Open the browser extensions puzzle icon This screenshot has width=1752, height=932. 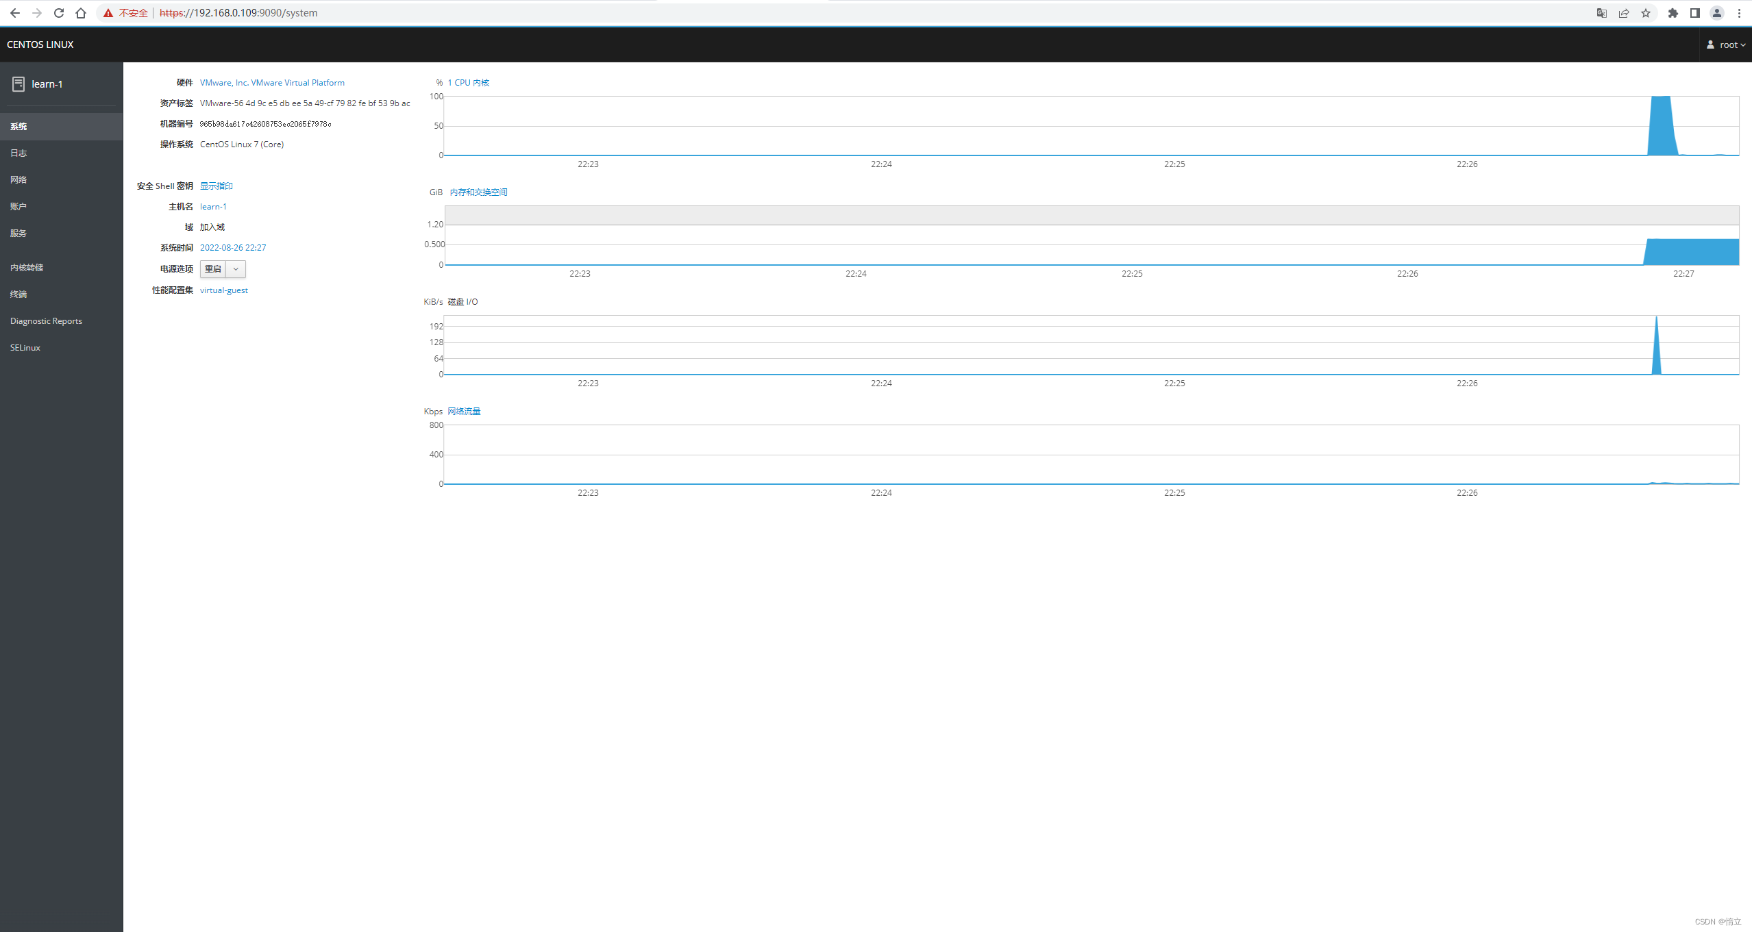click(x=1673, y=13)
